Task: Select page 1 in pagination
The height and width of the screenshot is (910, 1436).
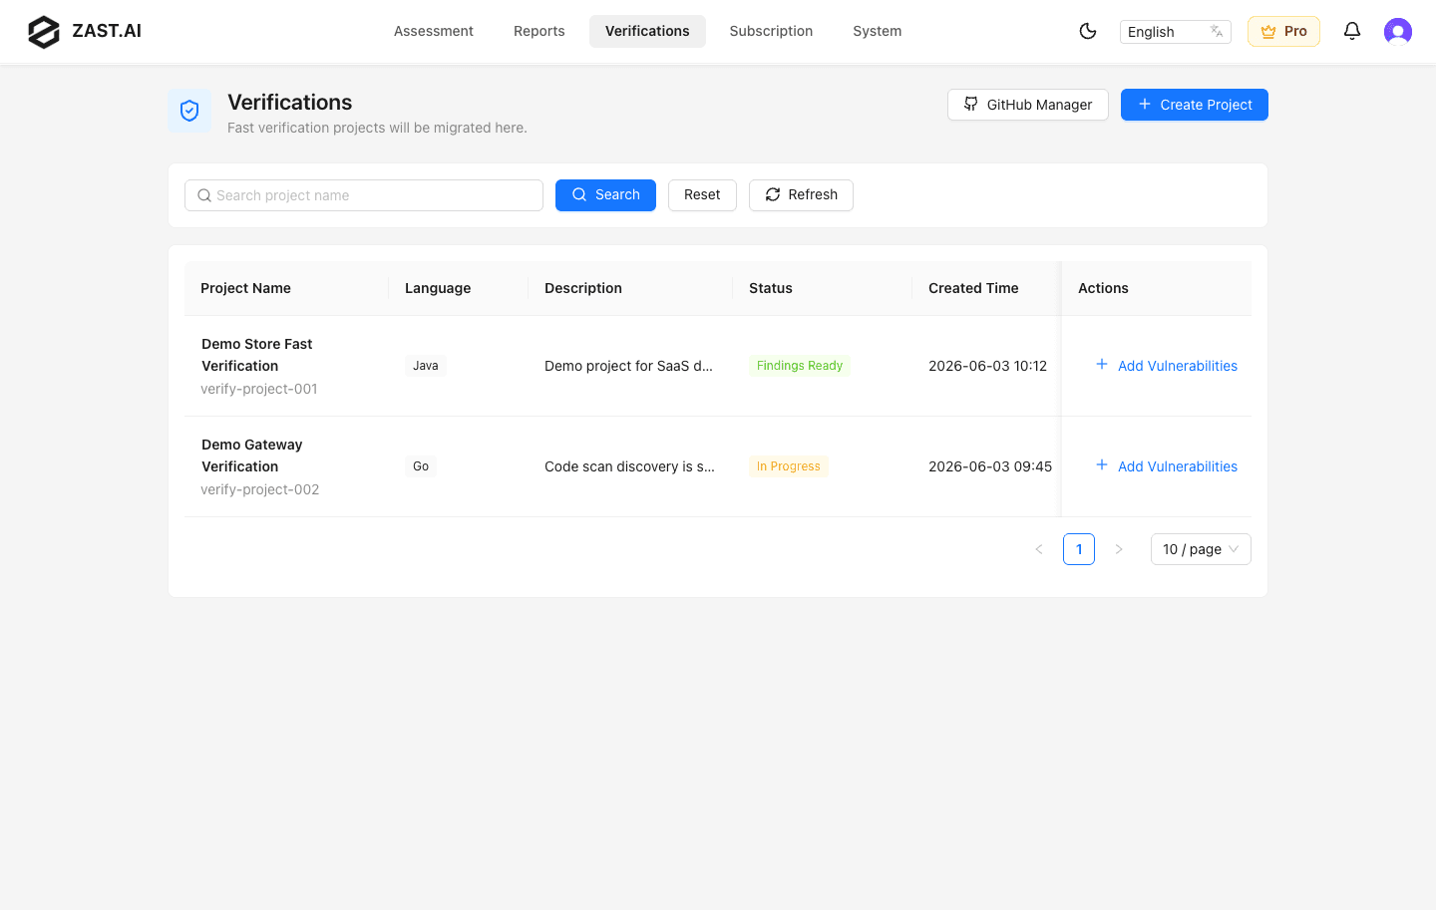Action: click(x=1079, y=549)
